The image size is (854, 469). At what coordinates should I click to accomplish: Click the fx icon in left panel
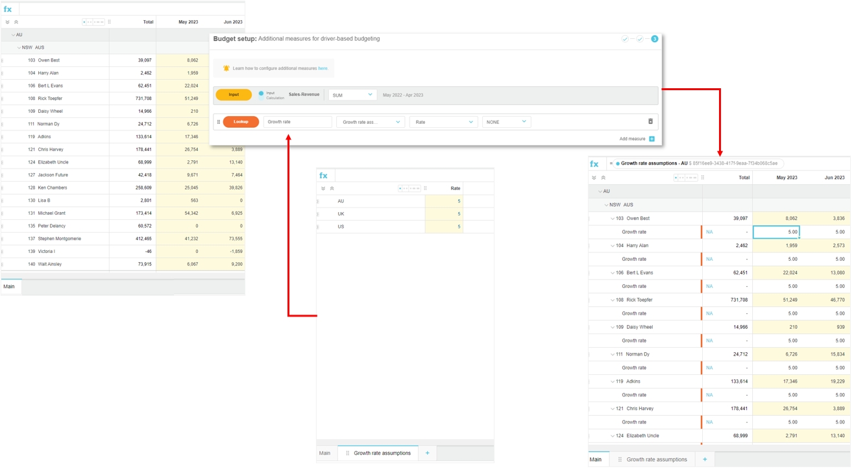8,9
